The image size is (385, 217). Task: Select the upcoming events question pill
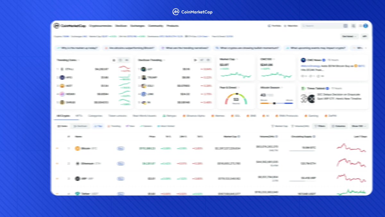pyautogui.click(x=316, y=48)
